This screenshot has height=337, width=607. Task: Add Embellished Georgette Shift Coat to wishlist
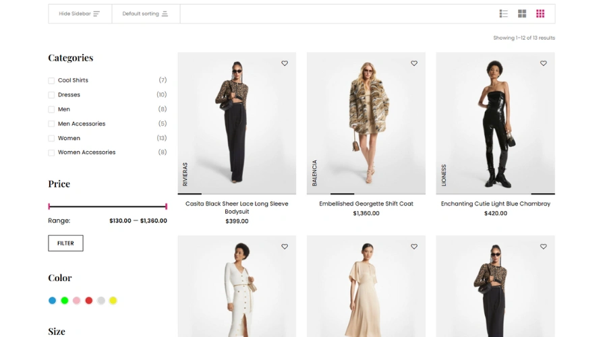(x=414, y=63)
